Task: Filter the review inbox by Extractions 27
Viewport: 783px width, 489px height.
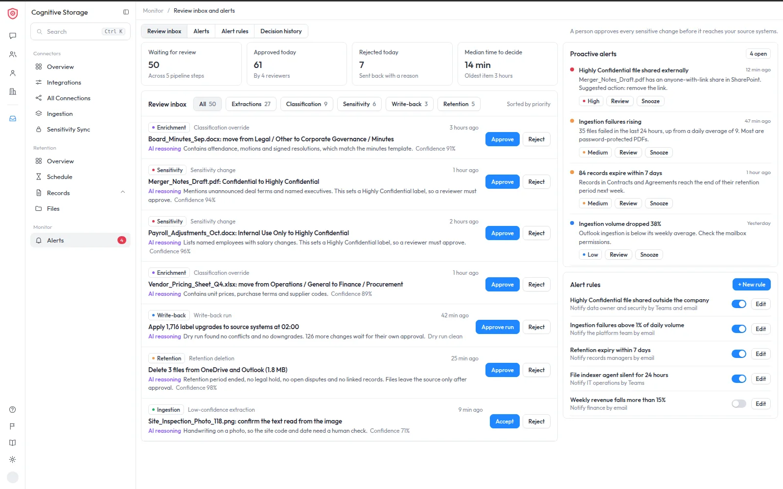Action: pos(251,104)
